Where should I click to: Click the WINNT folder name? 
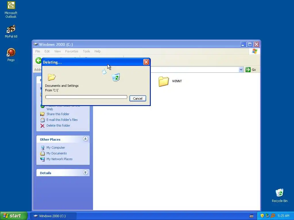click(177, 81)
